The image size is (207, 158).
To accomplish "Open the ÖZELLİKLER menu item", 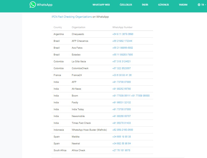I will click(126, 5).
